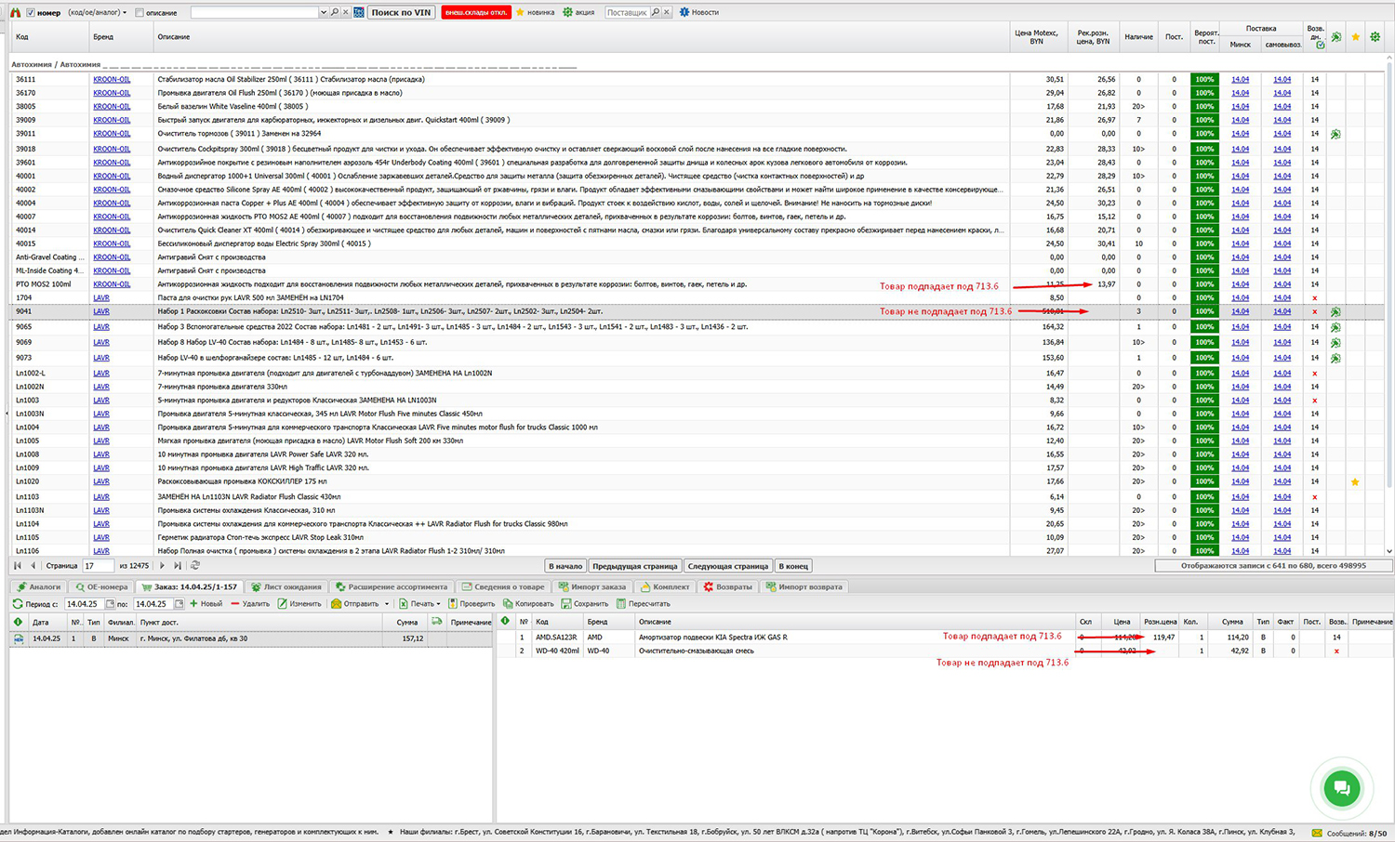
Task: Click the 100% probability cell for row Ln1106
Action: pos(1204,551)
